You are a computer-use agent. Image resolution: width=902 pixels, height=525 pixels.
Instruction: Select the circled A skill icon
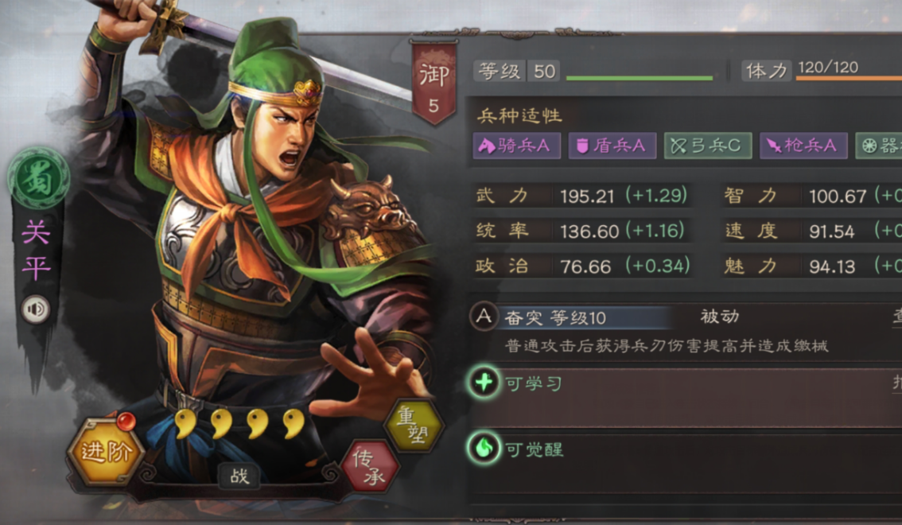click(484, 317)
